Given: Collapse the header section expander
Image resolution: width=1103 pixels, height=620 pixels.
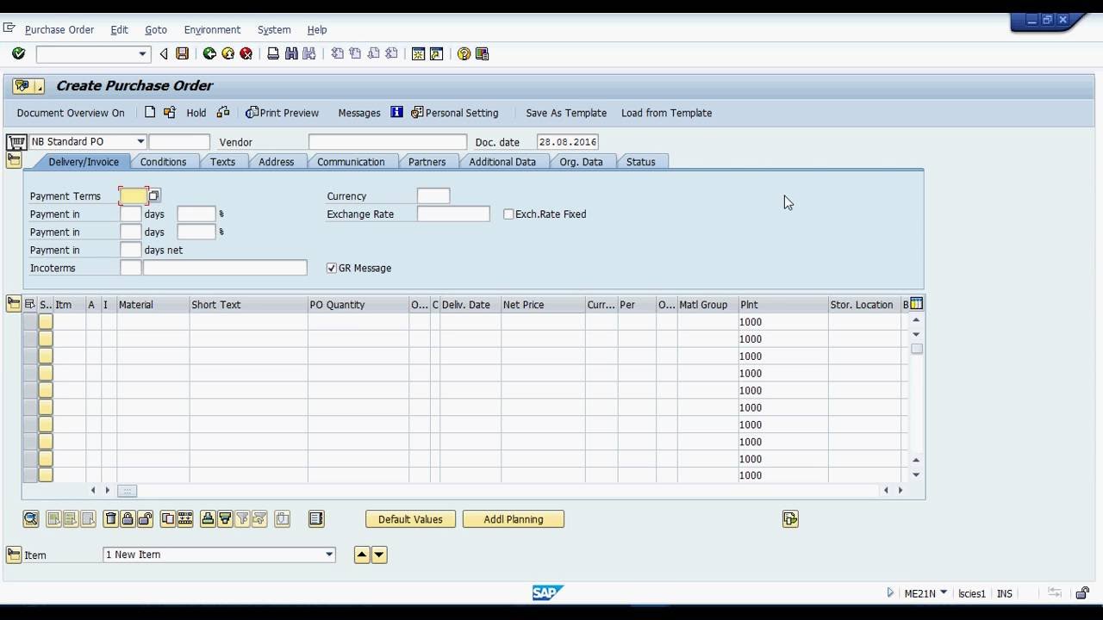Looking at the screenshot, I should click(x=13, y=159).
